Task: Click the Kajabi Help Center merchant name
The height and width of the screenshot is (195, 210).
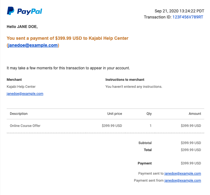Action: tap(21, 87)
